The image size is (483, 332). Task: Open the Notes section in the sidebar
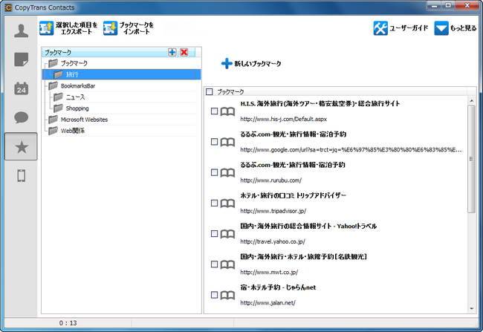21,59
